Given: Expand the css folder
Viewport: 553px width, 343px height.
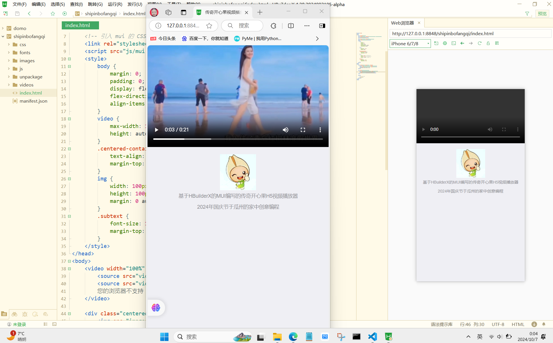Looking at the screenshot, I should point(9,44).
